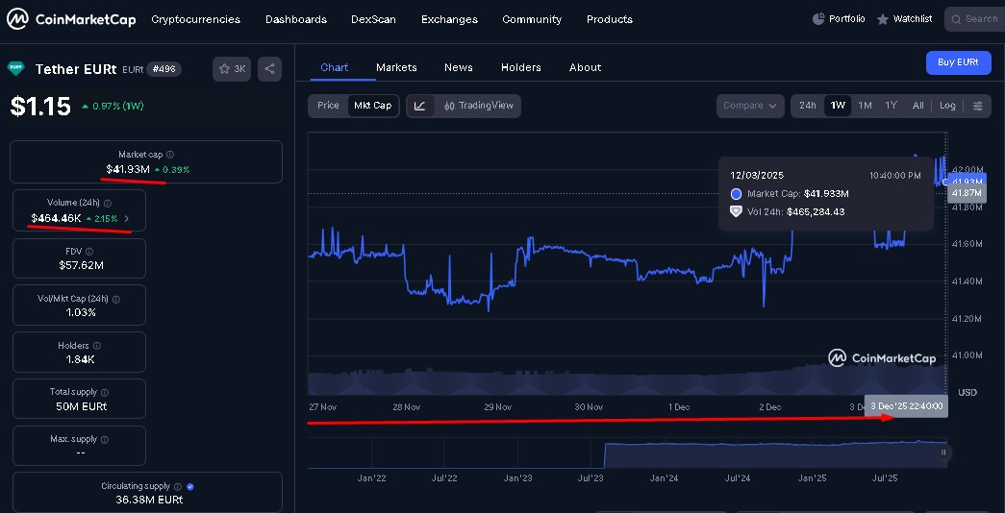Image resolution: width=1005 pixels, height=513 pixels.
Task: Open the DexScan menu
Action: 374,20
